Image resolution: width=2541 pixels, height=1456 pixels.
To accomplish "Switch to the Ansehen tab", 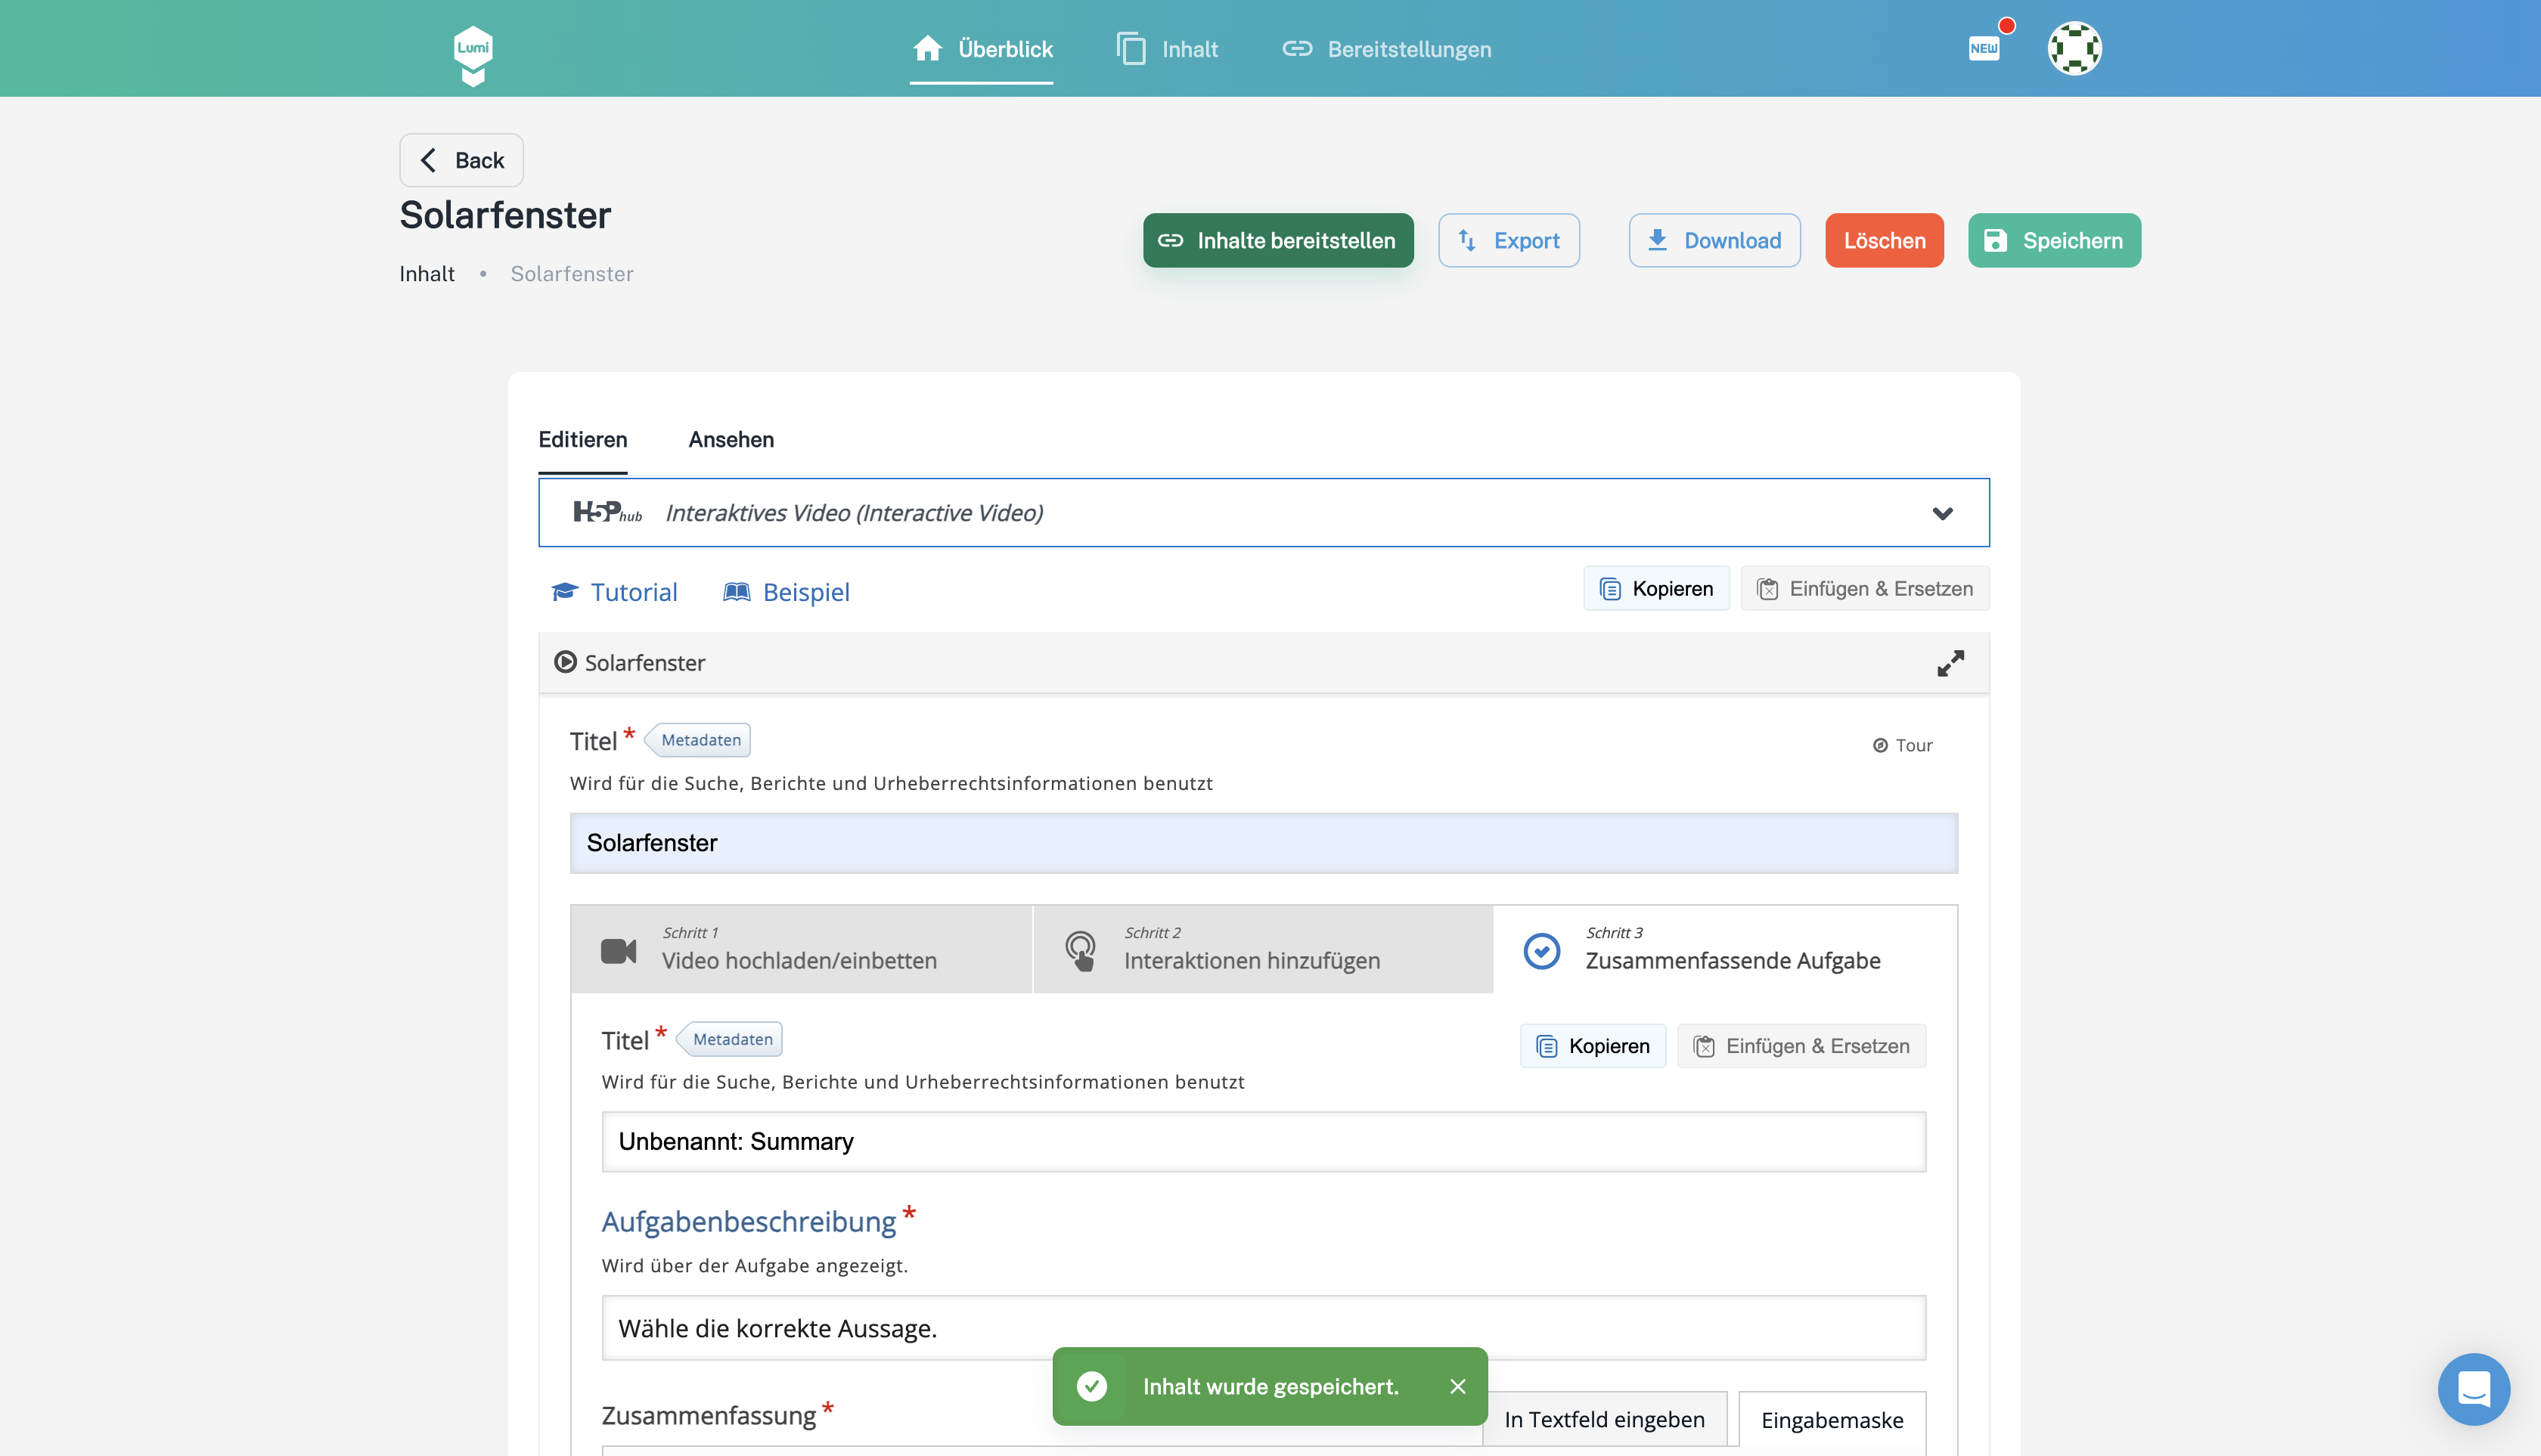I will 731,440.
